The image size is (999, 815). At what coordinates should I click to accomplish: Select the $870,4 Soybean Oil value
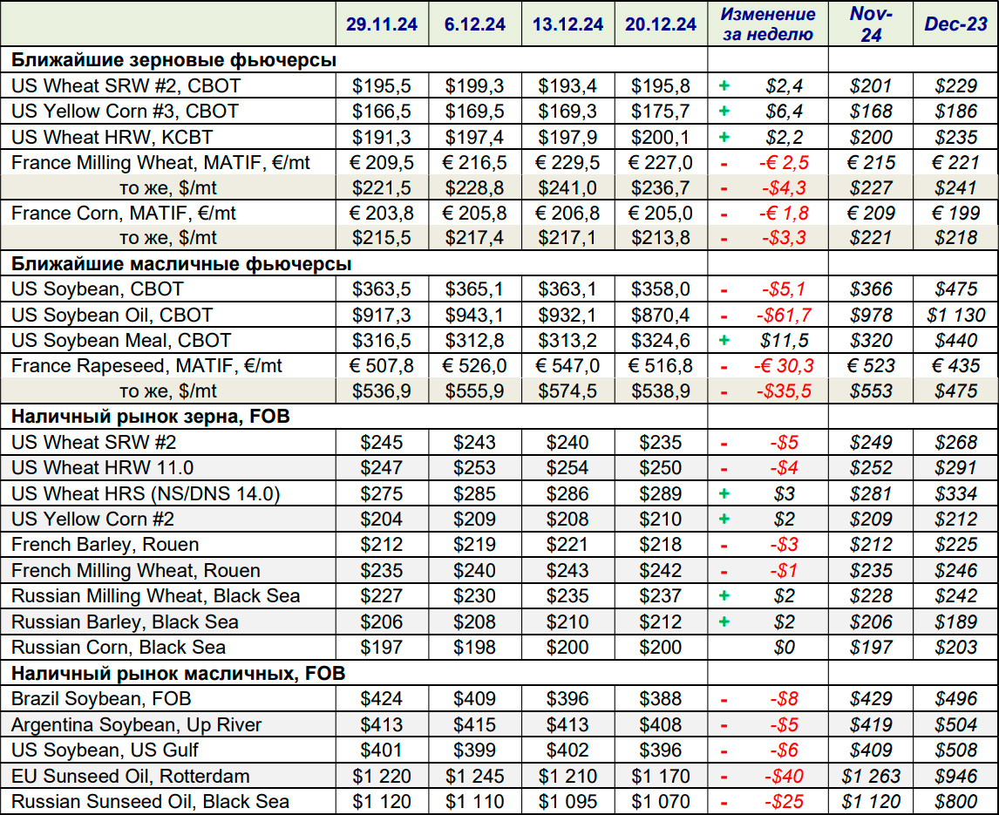tap(661, 315)
